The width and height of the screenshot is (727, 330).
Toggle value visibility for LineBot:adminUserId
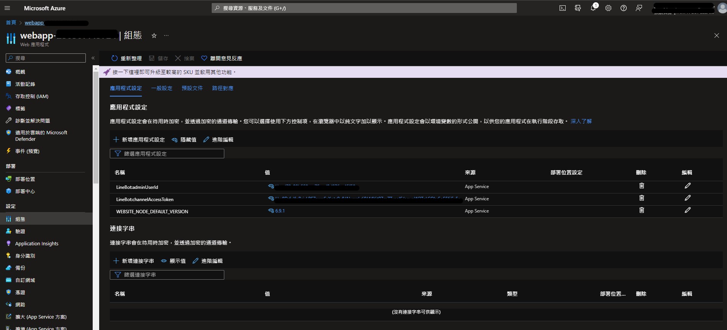point(271,187)
